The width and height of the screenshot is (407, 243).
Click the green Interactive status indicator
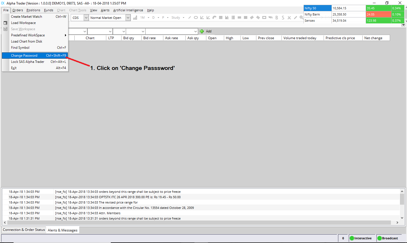point(352,238)
